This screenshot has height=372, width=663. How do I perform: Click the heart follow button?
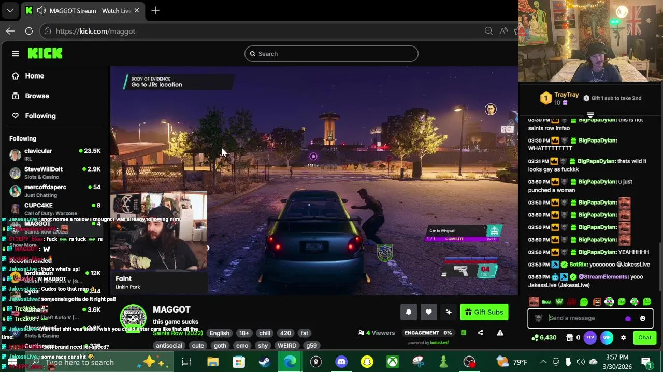pyautogui.click(x=428, y=312)
